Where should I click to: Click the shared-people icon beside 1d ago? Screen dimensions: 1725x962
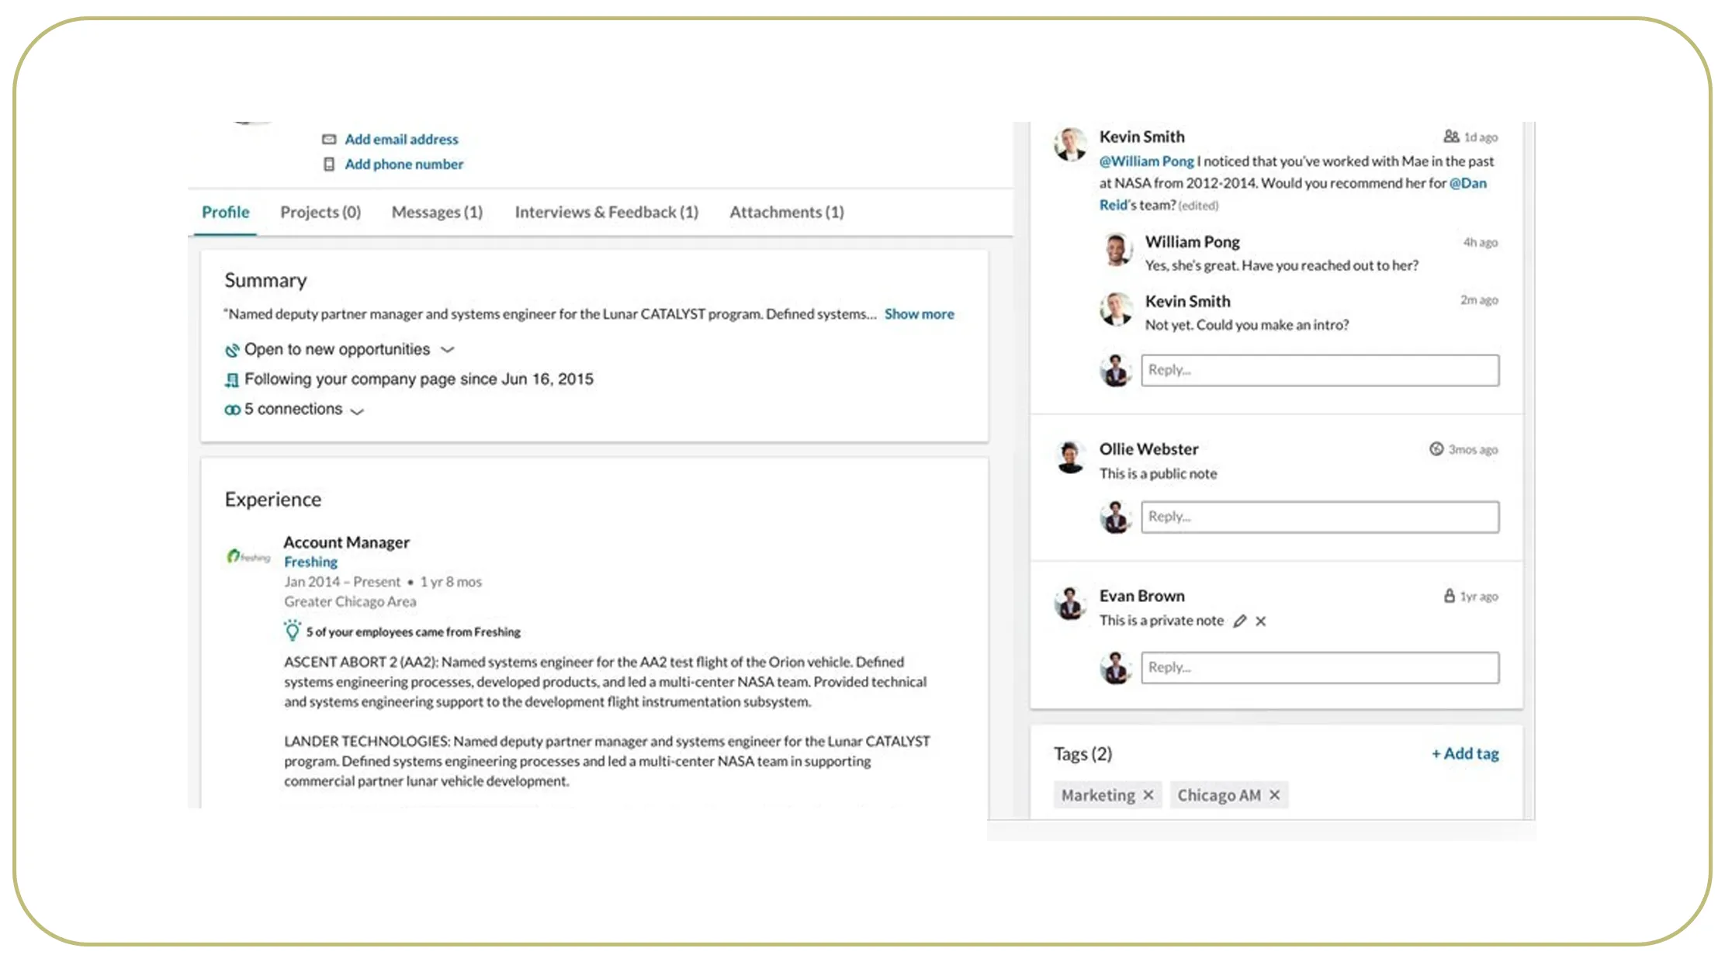[x=1451, y=137]
